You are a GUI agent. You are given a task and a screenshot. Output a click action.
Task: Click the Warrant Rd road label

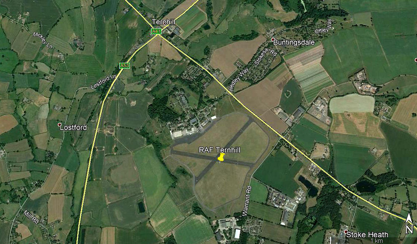[247, 201]
